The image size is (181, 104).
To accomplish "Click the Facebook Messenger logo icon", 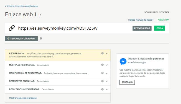I will click(x=123, y=61).
